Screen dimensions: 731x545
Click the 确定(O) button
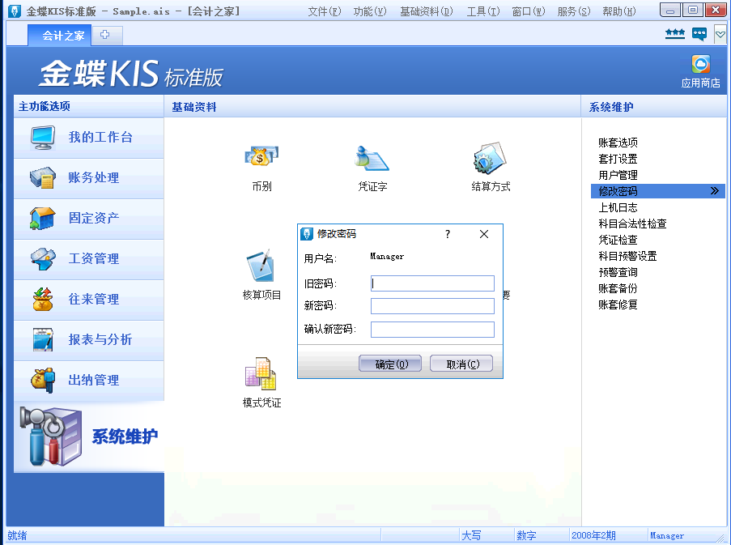click(x=390, y=364)
